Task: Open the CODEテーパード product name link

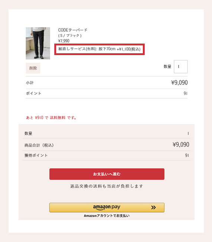Action: pos(73,30)
